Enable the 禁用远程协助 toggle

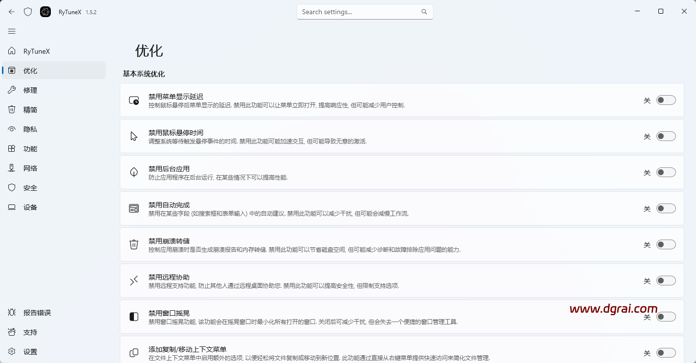[666, 281]
